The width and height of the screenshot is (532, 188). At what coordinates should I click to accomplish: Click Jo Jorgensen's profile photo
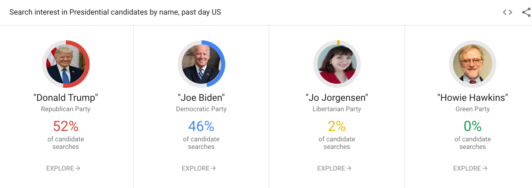pyautogui.click(x=337, y=64)
